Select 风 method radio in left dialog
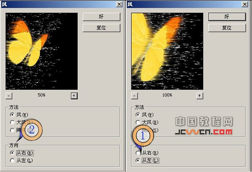The image size is (252, 172). [12, 115]
